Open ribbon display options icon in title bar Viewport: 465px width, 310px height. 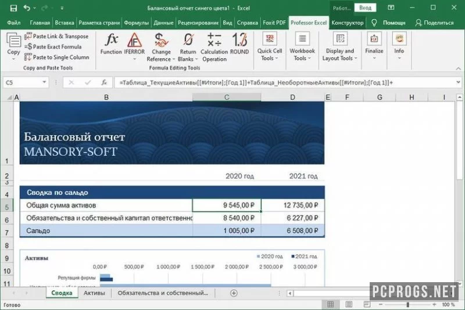391,8
